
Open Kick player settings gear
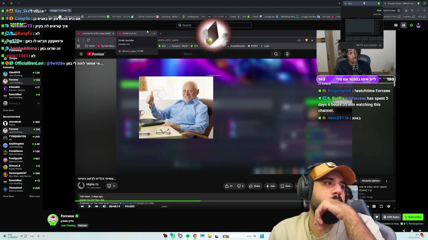coord(389,206)
